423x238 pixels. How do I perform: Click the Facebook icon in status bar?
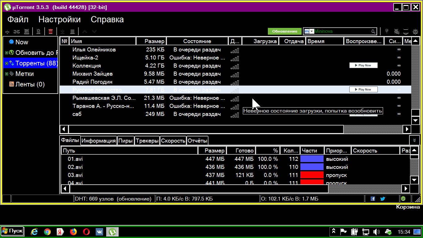[373, 199]
